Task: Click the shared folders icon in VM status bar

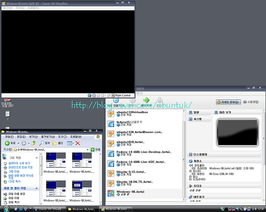Action: click(x=98, y=95)
